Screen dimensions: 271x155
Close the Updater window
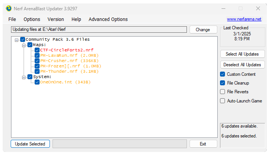point(258,8)
